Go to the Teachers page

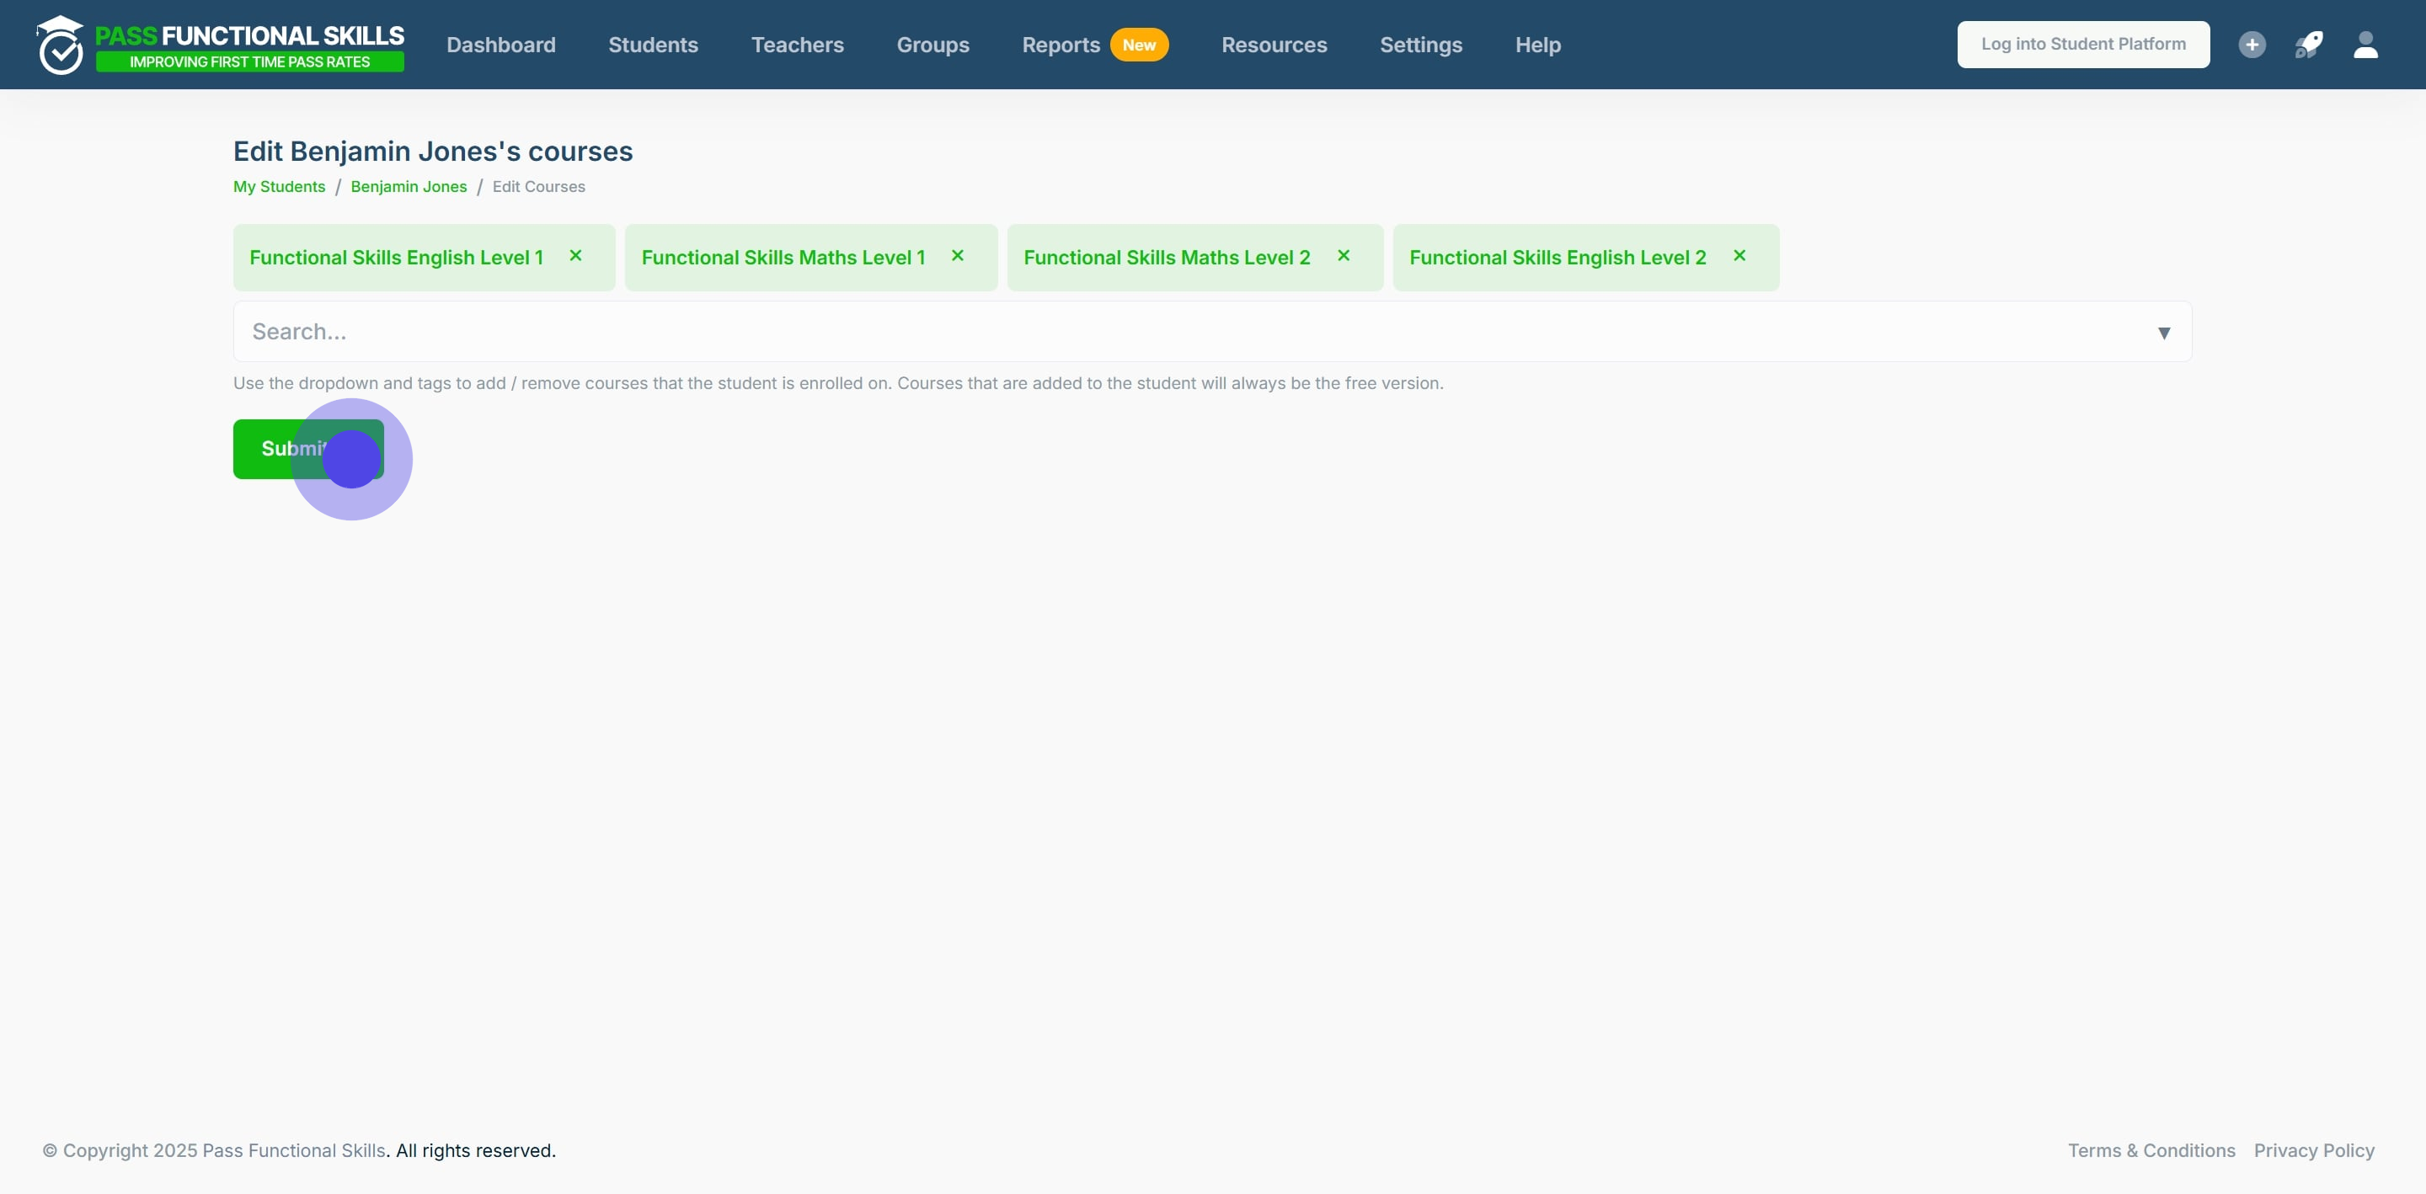point(797,45)
